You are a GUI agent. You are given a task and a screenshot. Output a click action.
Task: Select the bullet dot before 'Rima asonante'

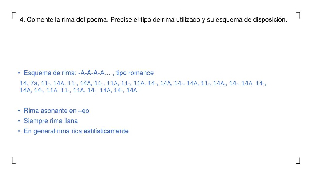19,111
